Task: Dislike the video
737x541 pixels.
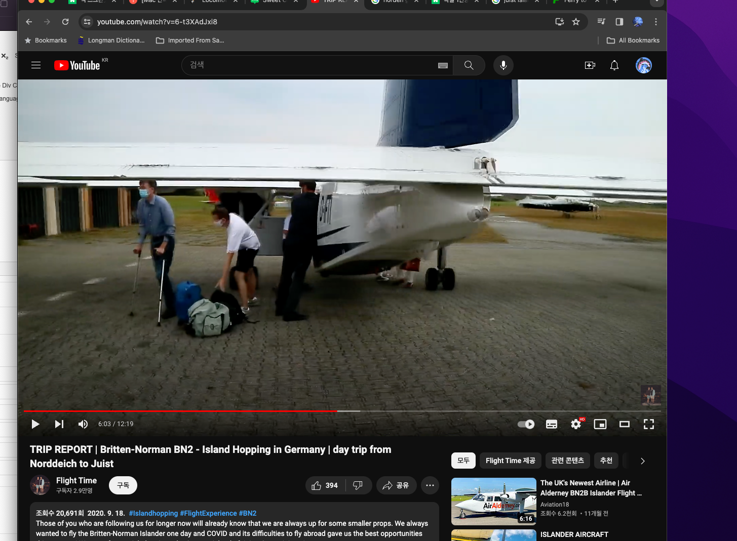Action: click(x=359, y=485)
